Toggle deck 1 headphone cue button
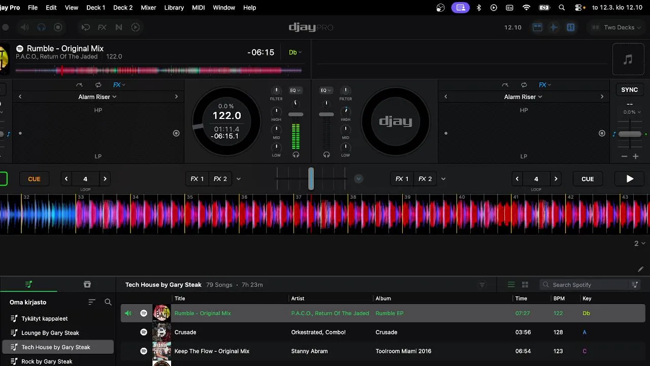 coord(296,155)
